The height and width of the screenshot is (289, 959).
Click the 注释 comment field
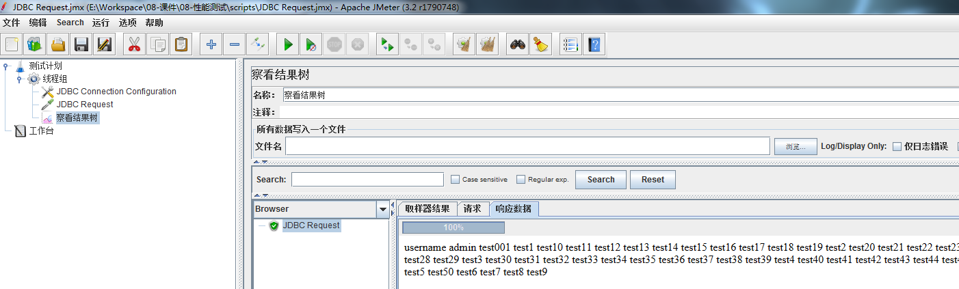pos(620,112)
